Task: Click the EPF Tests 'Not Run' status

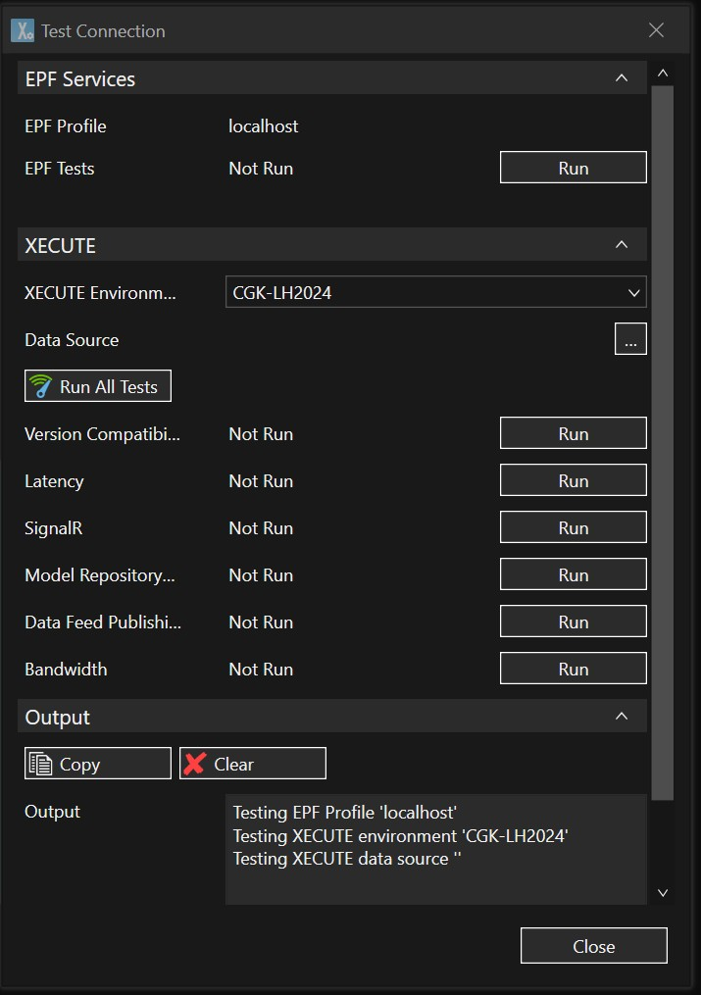Action: [x=261, y=169]
